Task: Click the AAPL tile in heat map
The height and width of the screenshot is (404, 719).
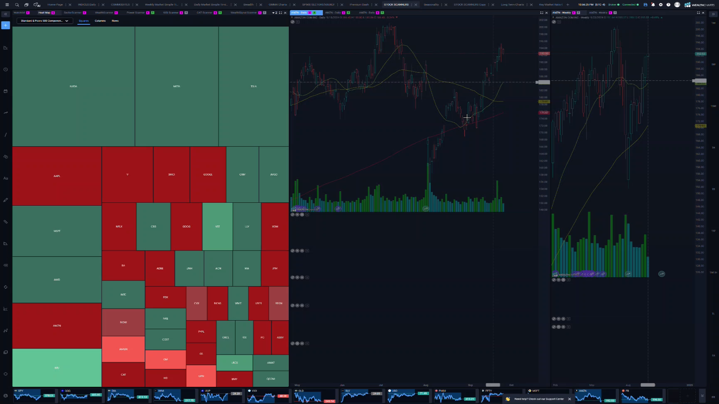Action: (57, 176)
